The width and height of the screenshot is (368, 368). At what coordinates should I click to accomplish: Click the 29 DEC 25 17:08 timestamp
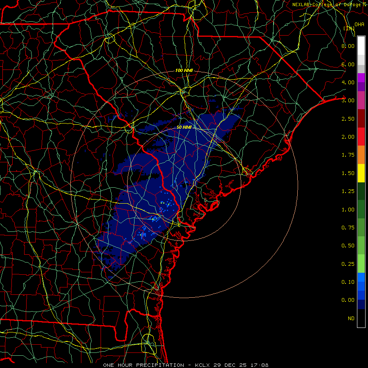pos(241,365)
